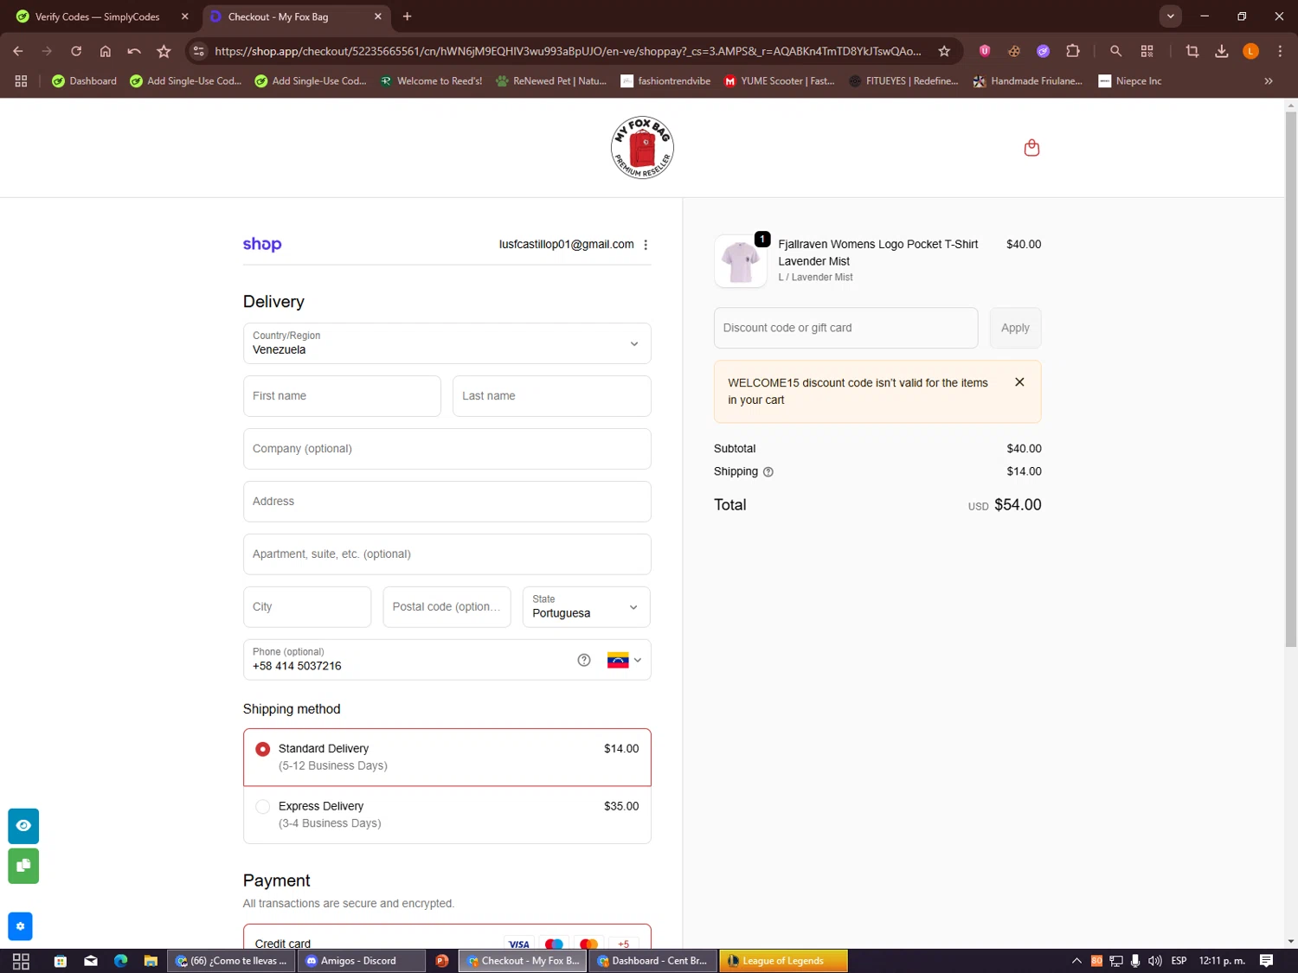This screenshot has width=1298, height=973.
Task: Click the address bar URL
Action: pos(568,51)
